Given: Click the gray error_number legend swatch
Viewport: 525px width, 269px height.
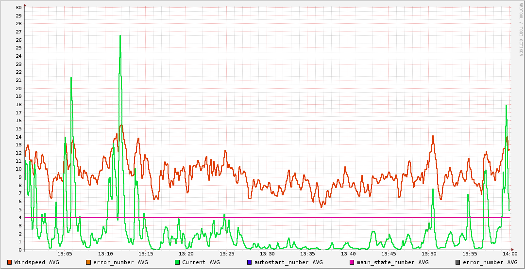Looking at the screenshot, I should 457,262.
